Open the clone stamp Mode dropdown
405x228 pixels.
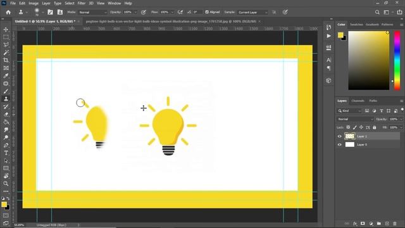92,12
